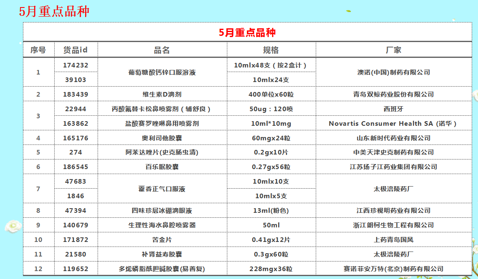Click product id "171872"
This screenshot has height=279, width=478.
(75, 240)
